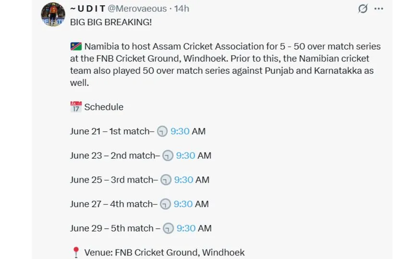This screenshot has width=415, height=259.
Task: Click the Namibia flag emoji
Action: click(x=76, y=46)
